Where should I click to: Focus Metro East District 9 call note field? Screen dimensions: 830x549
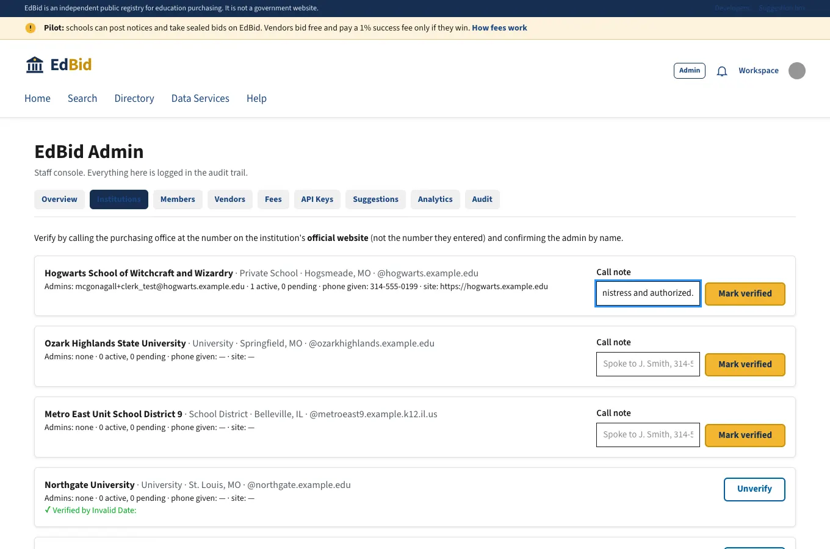click(648, 435)
